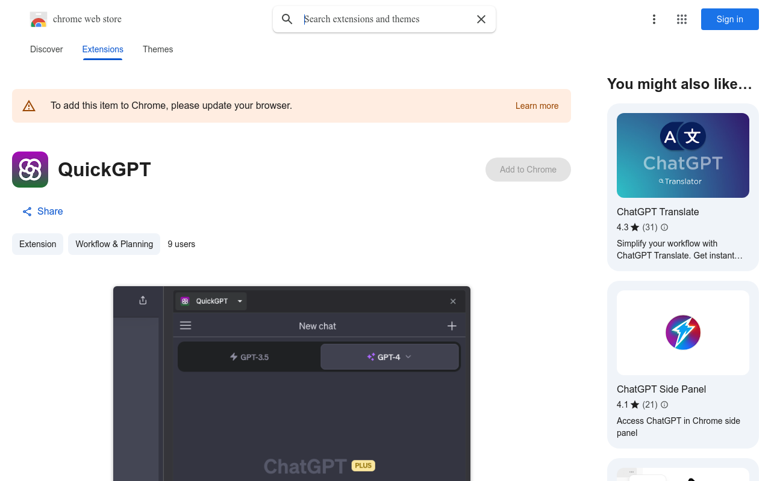Open the ChatGPT Side Panel title link
771x481 pixels.
click(661, 390)
